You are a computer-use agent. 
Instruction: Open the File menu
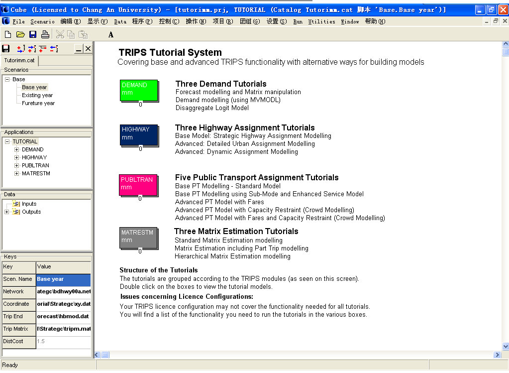(18, 21)
